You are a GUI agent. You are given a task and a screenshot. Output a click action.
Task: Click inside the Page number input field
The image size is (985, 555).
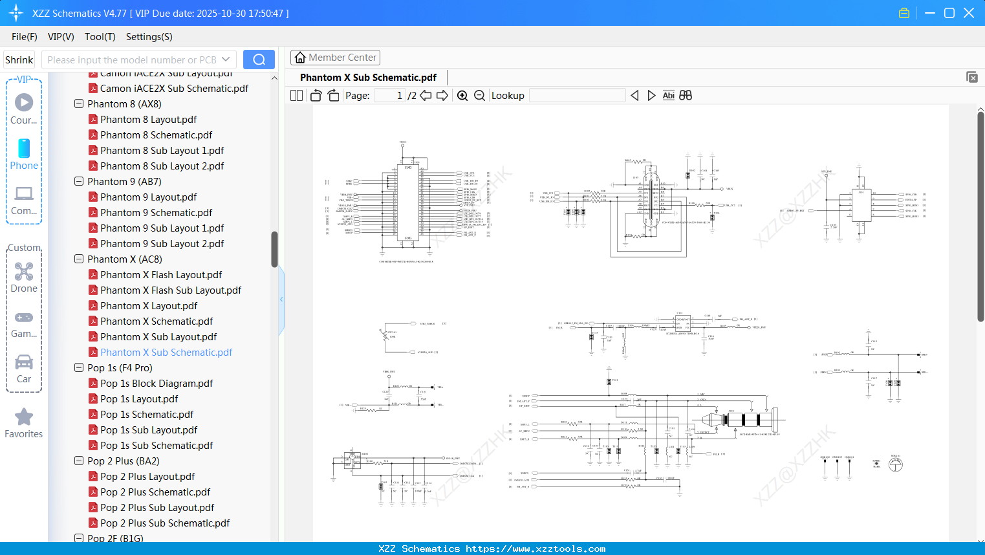coord(389,95)
